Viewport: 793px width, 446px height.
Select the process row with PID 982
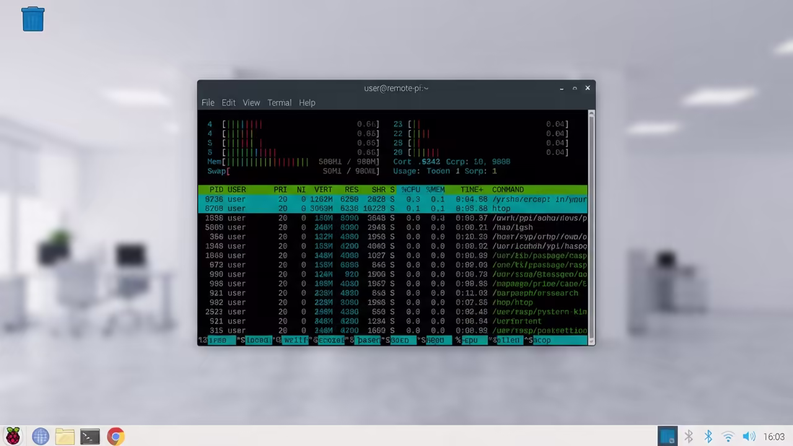point(393,302)
